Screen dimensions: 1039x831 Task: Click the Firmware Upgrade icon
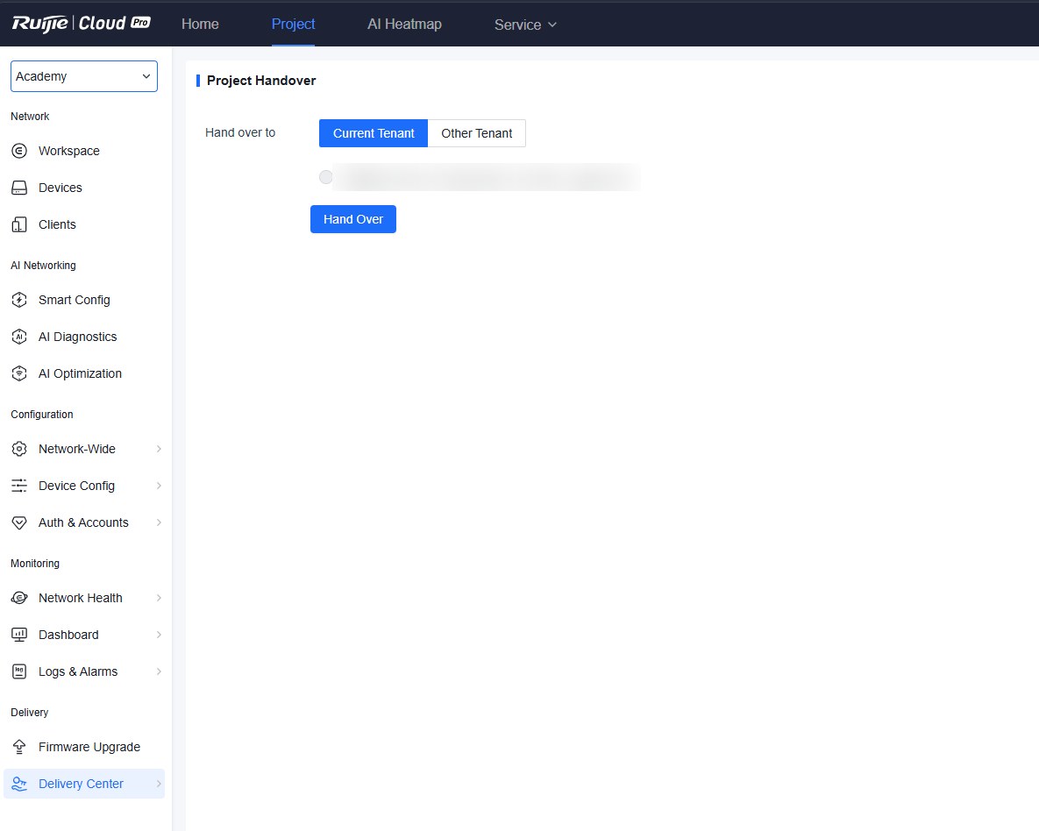(x=19, y=748)
